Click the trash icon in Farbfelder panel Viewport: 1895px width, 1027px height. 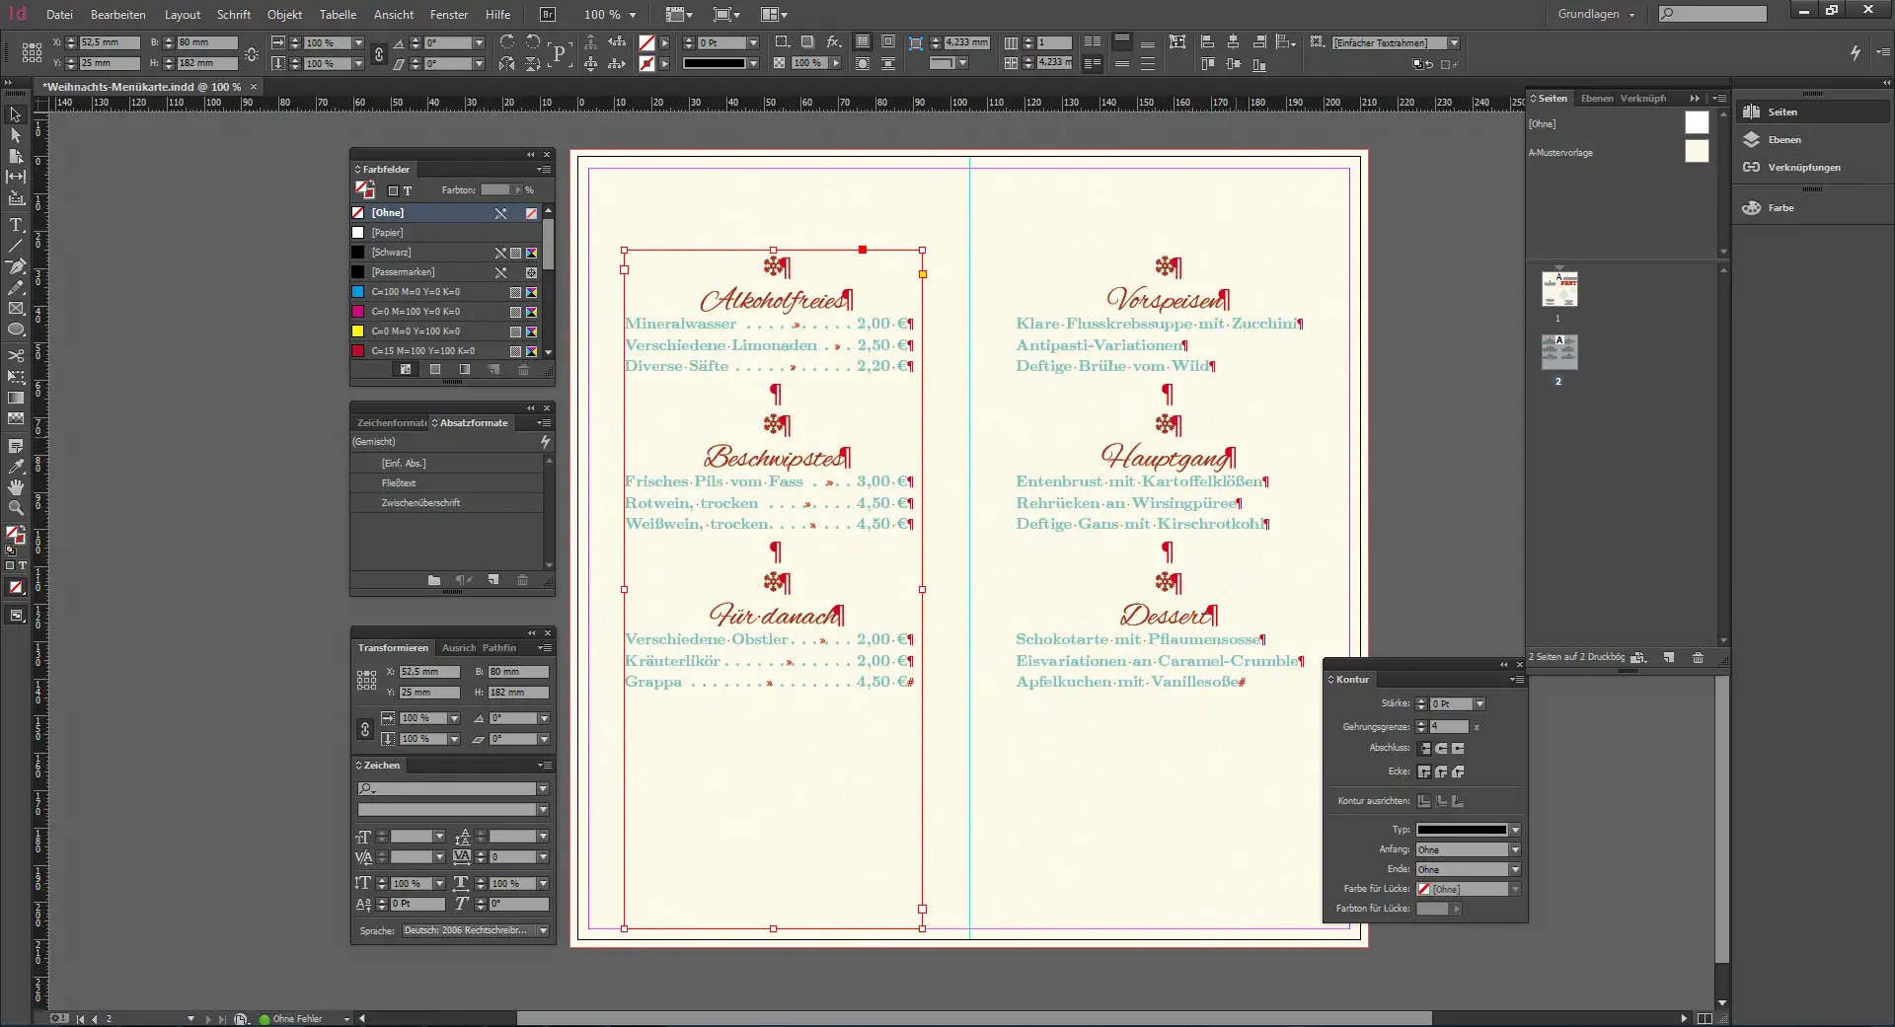pyautogui.click(x=523, y=370)
